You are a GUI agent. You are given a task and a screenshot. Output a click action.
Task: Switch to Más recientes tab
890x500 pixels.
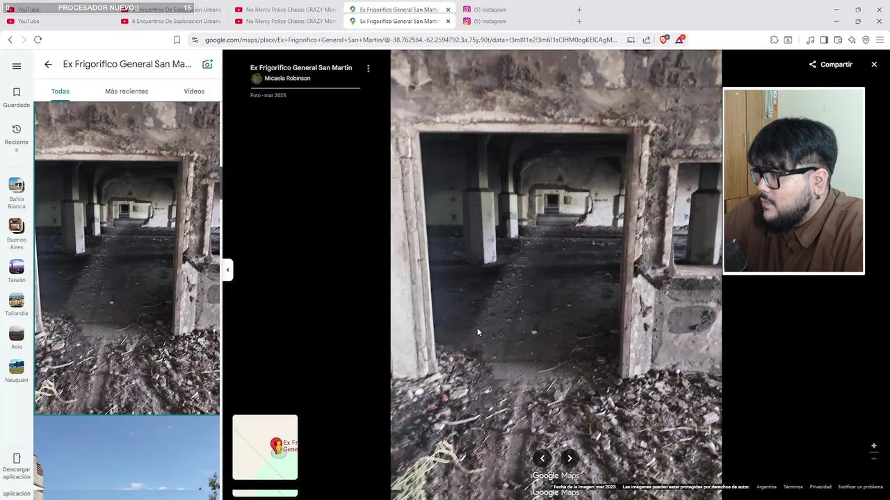point(127,91)
